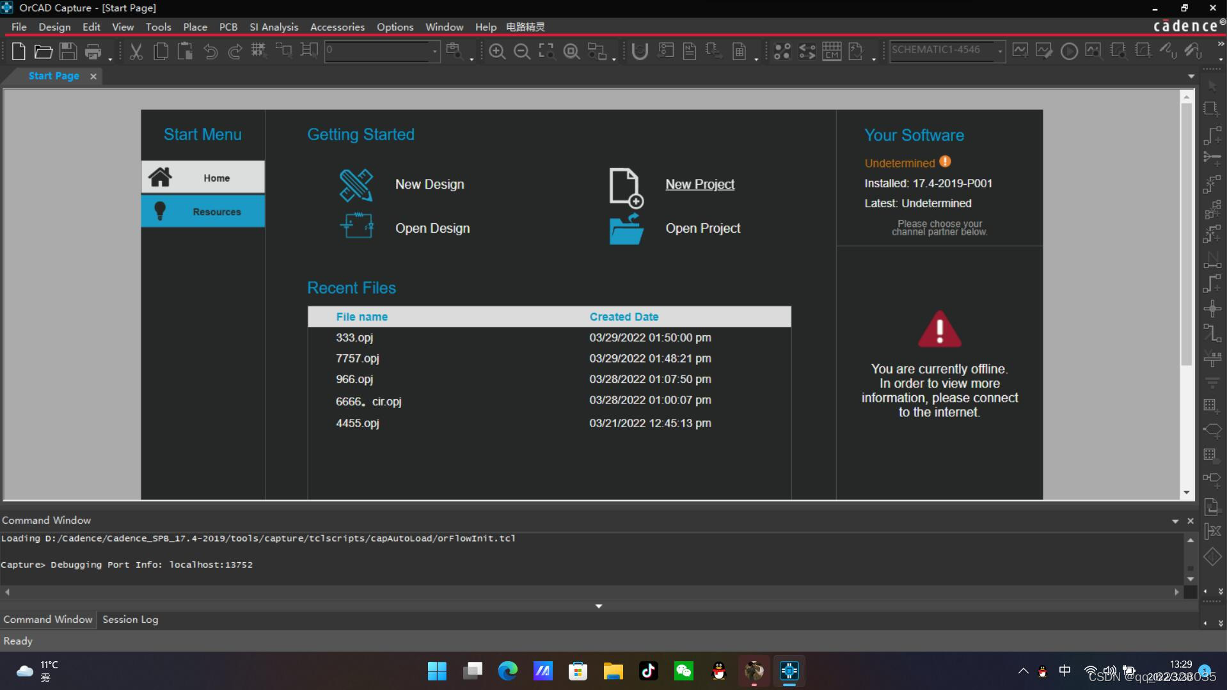Open the Accessories menu
1227x690 pixels.
337,27
